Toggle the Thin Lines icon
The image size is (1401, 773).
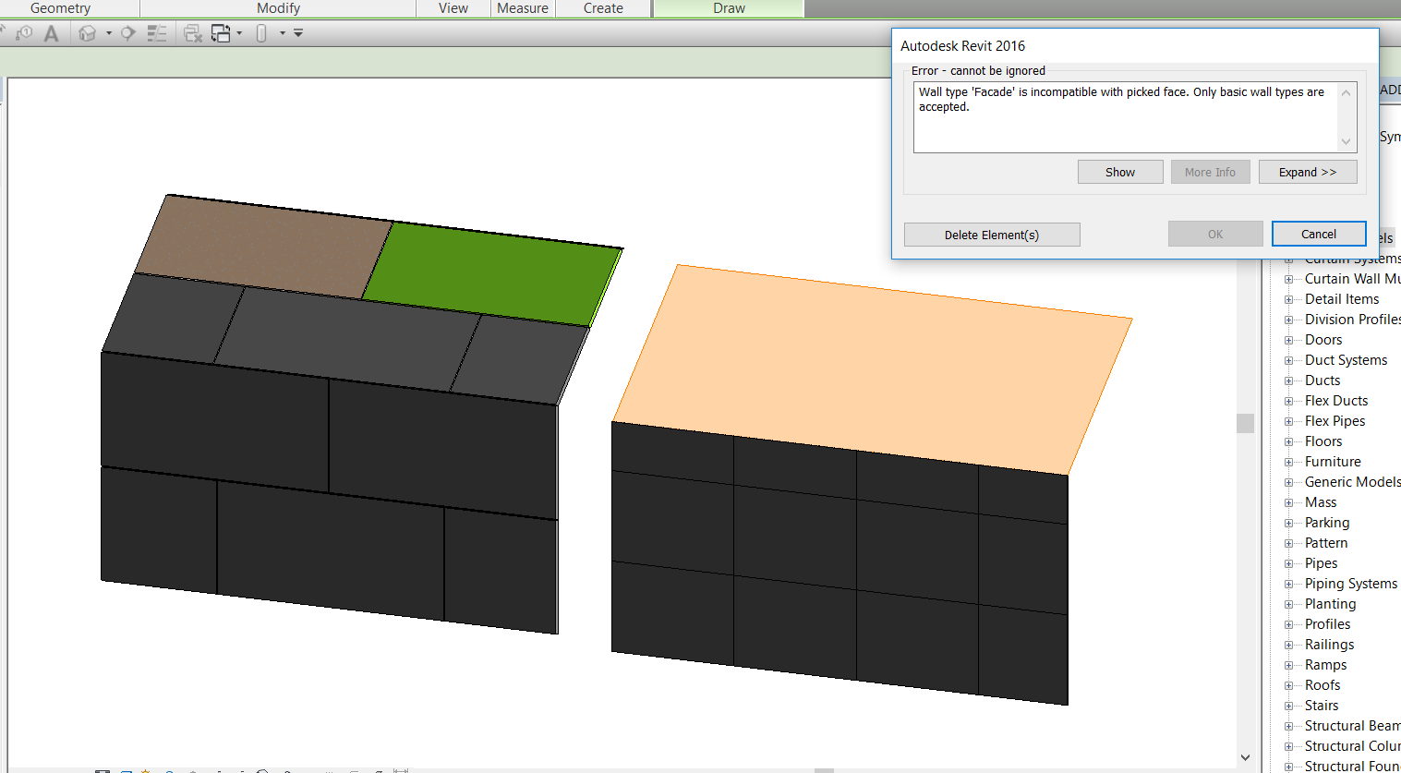point(157,33)
